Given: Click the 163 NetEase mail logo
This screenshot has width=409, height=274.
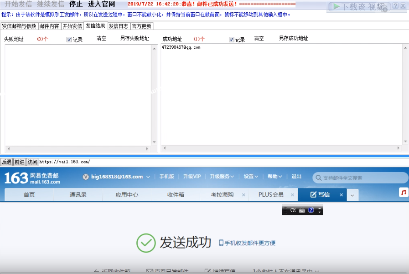Looking at the screenshot, I should [x=32, y=178].
